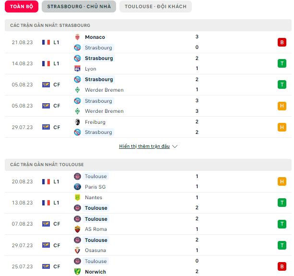Viewport: 294px width, 276px height.
Task: Click the French flag in the 21.08.23 match row
Action: [x=46, y=42]
